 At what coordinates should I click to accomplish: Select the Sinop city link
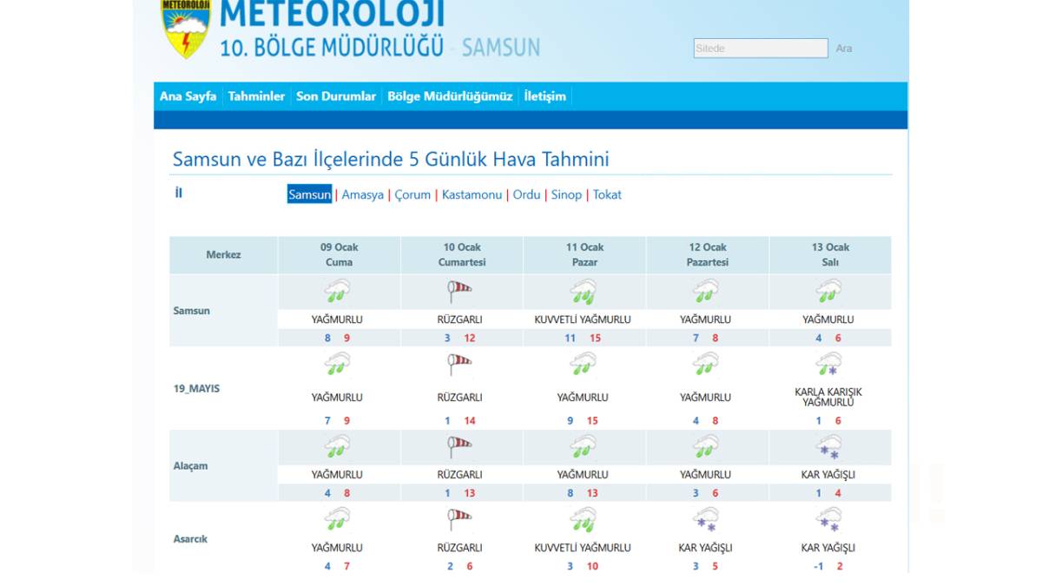point(567,194)
